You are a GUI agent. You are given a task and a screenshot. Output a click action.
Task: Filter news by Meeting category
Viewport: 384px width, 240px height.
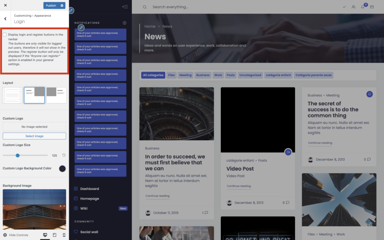185,75
